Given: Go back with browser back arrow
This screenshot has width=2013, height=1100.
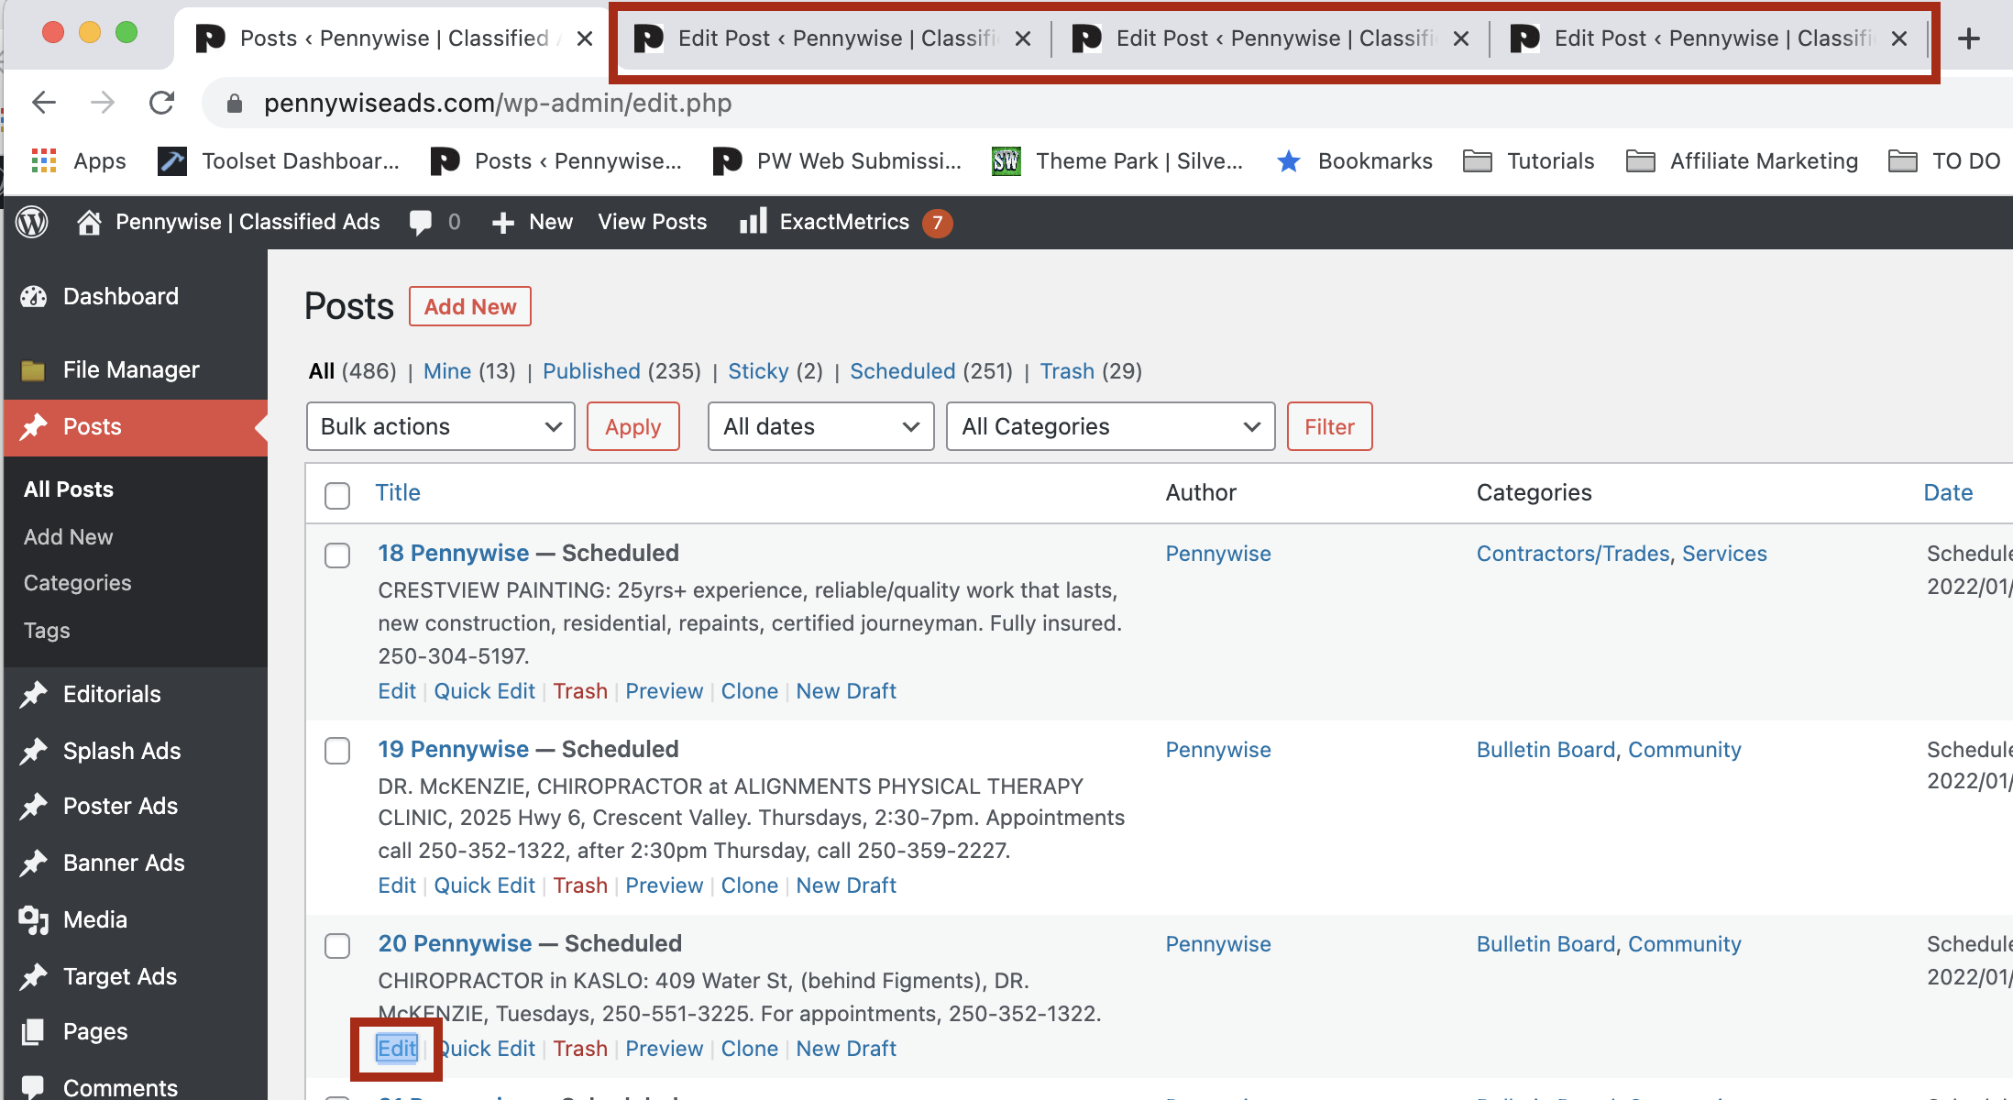Looking at the screenshot, I should point(44,103).
